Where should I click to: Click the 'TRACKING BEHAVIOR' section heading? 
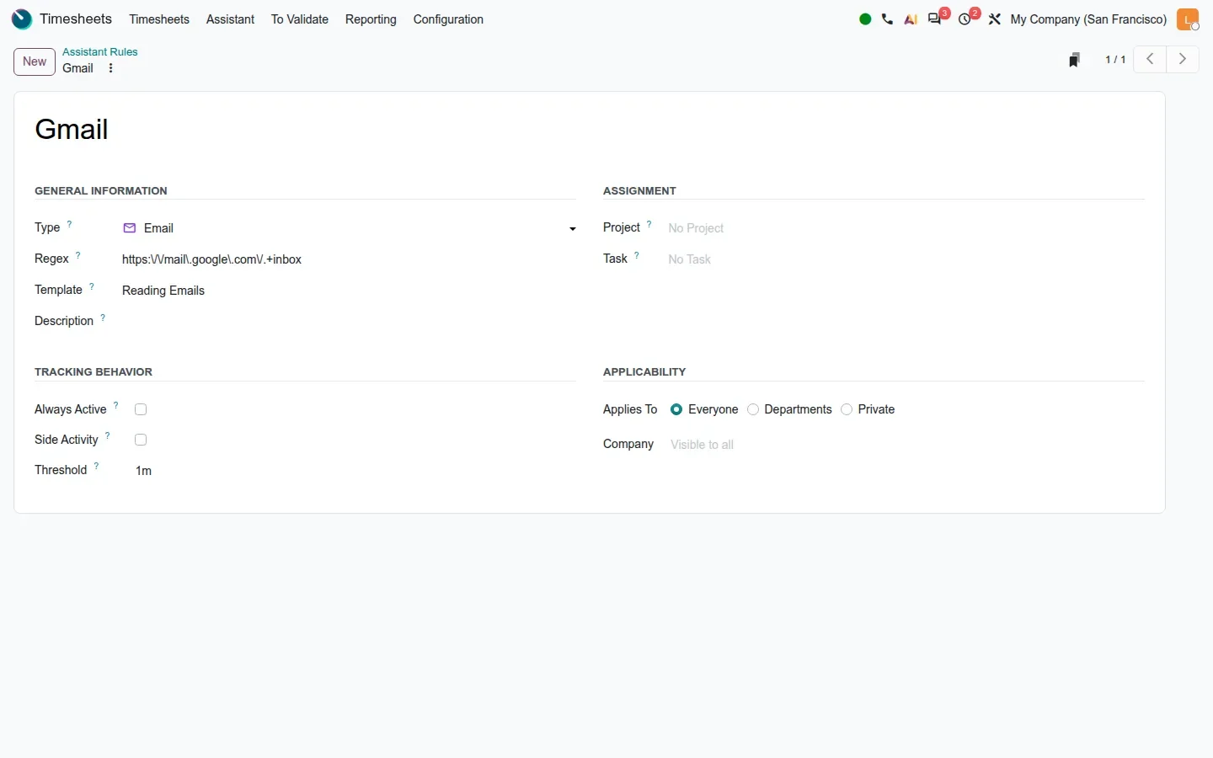click(x=94, y=372)
